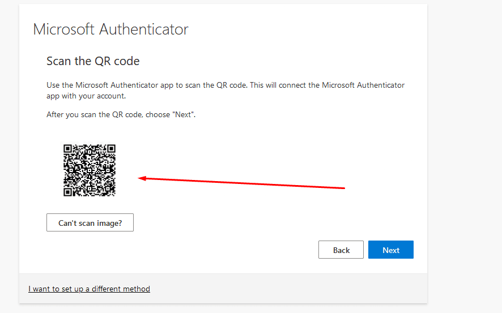Image resolution: width=502 pixels, height=313 pixels.
Task: Click the grey footer strip beside the link
Action: 288,289
